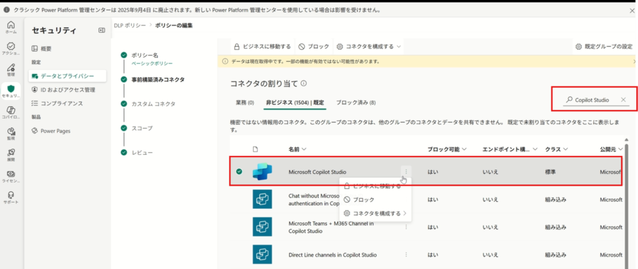Image resolution: width=638 pixels, height=269 pixels.
Task: Click the Microsoft Copilot Studio connector logo
Action: [x=263, y=171]
